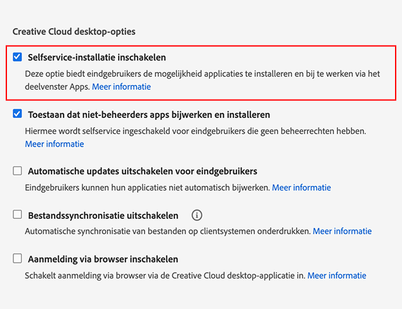Click the Creative Cloud desktop-opties heading
The height and width of the screenshot is (309, 402).
74,30
